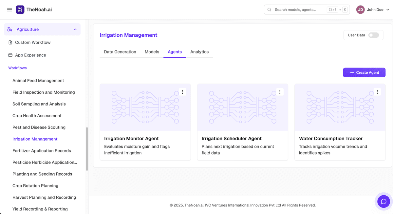The width and height of the screenshot is (393, 214).
Task: Open Pesticide Herbicide Application workflow
Action: click(x=45, y=162)
